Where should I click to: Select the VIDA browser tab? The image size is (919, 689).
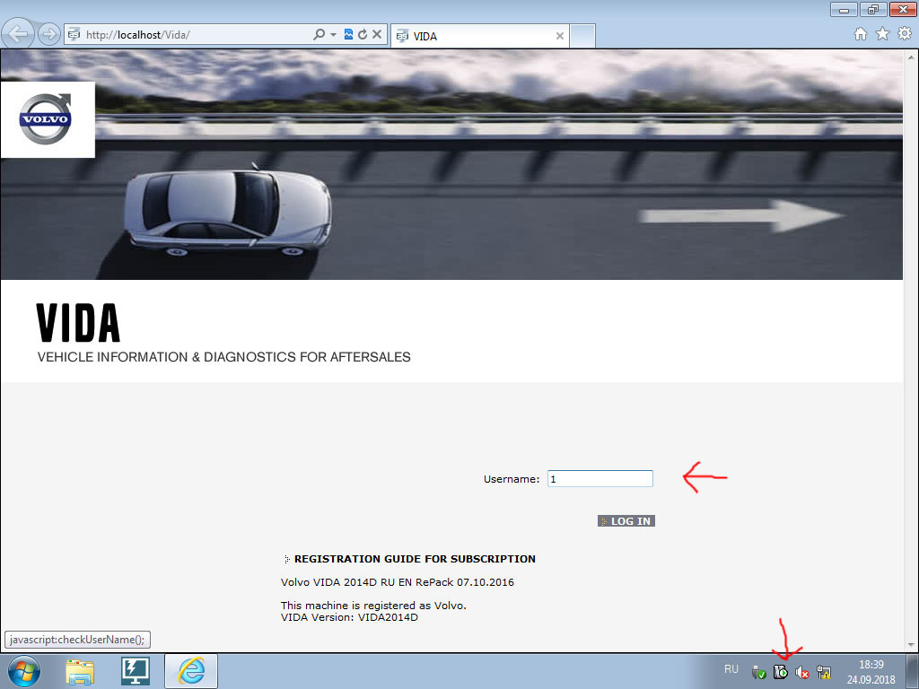tap(479, 36)
